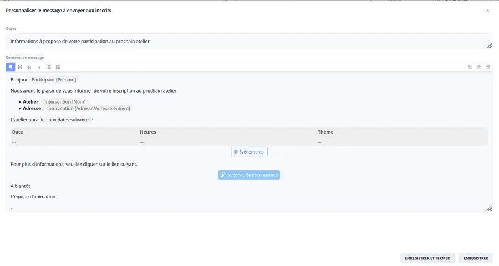Align text to the right
The height and width of the screenshot is (266, 499).
point(488,67)
